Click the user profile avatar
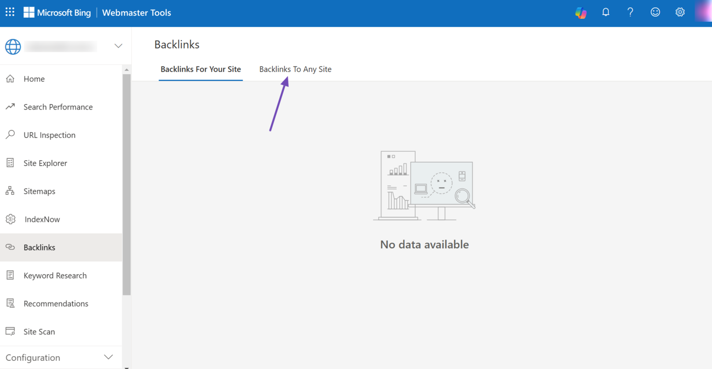 [x=704, y=12]
